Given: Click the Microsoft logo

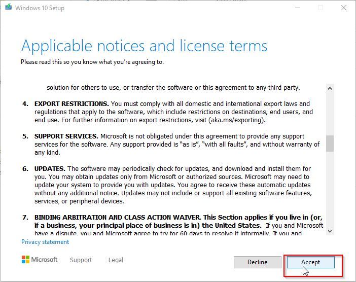Looking at the screenshot, I should (x=40, y=259).
